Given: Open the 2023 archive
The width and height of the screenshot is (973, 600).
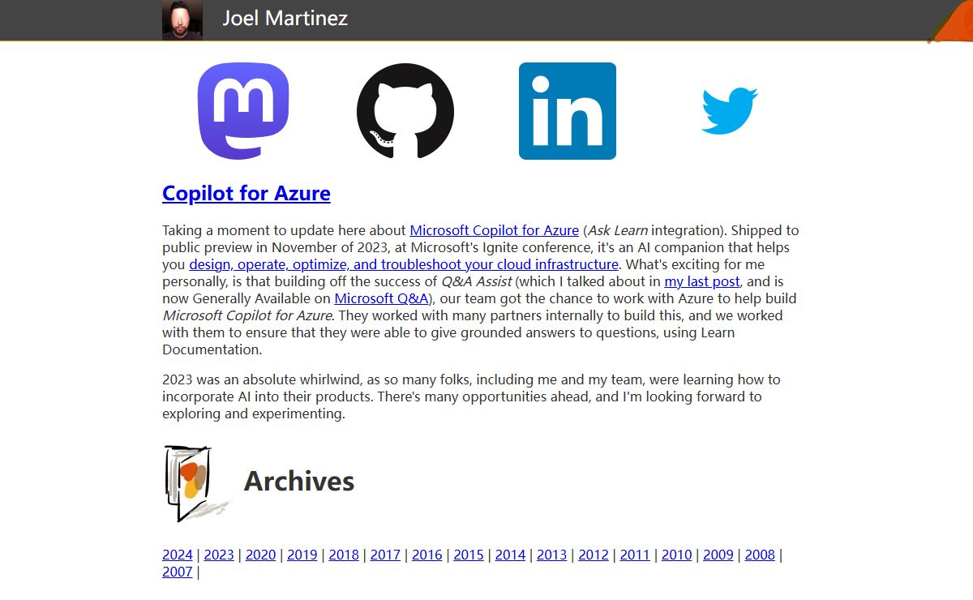Looking at the screenshot, I should (x=219, y=555).
